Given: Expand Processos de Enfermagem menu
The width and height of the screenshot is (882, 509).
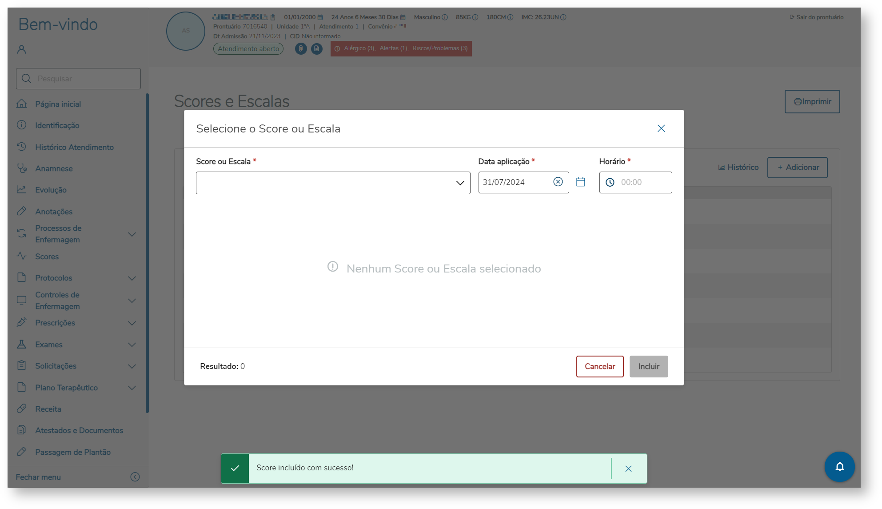Looking at the screenshot, I should pyautogui.click(x=132, y=234).
